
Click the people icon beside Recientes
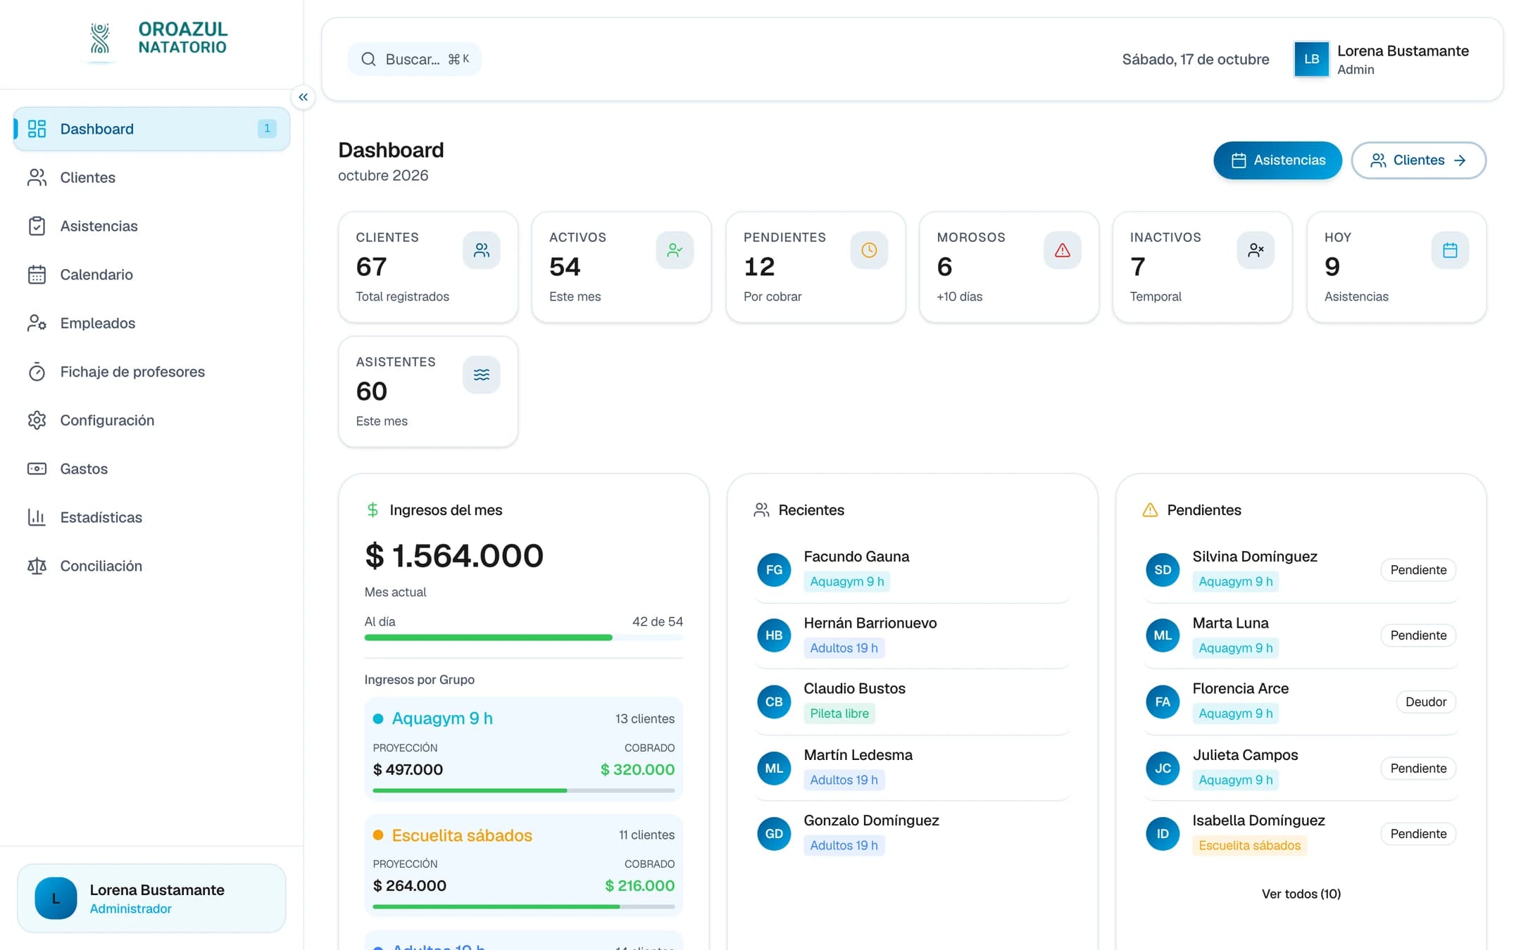point(761,510)
